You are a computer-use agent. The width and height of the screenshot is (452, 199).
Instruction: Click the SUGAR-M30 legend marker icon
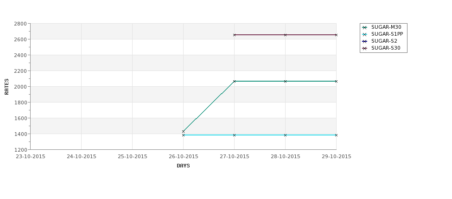[x=365, y=27]
